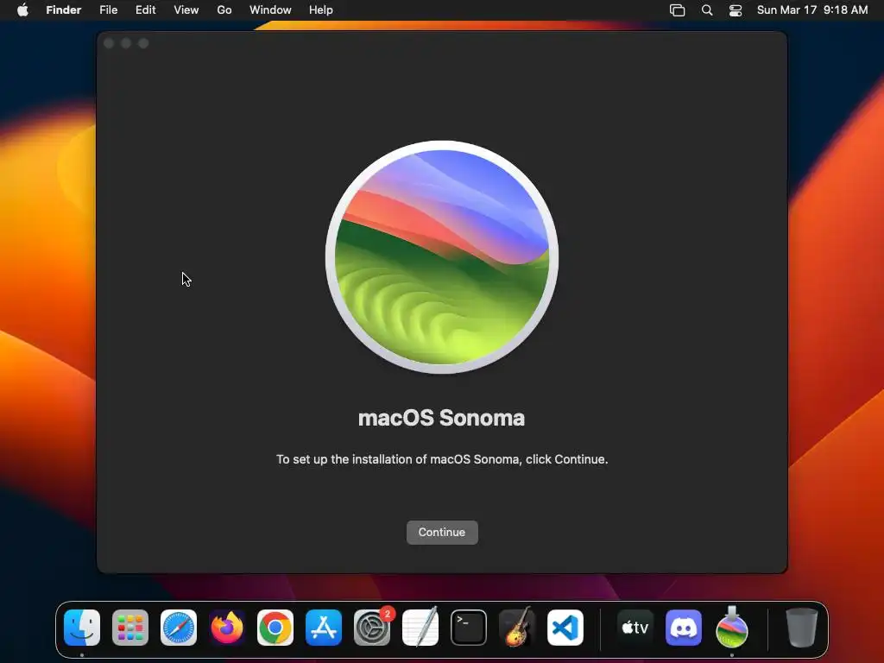Click the date and time in menu bar
Image resolution: width=884 pixels, height=663 pixels.
tap(812, 10)
